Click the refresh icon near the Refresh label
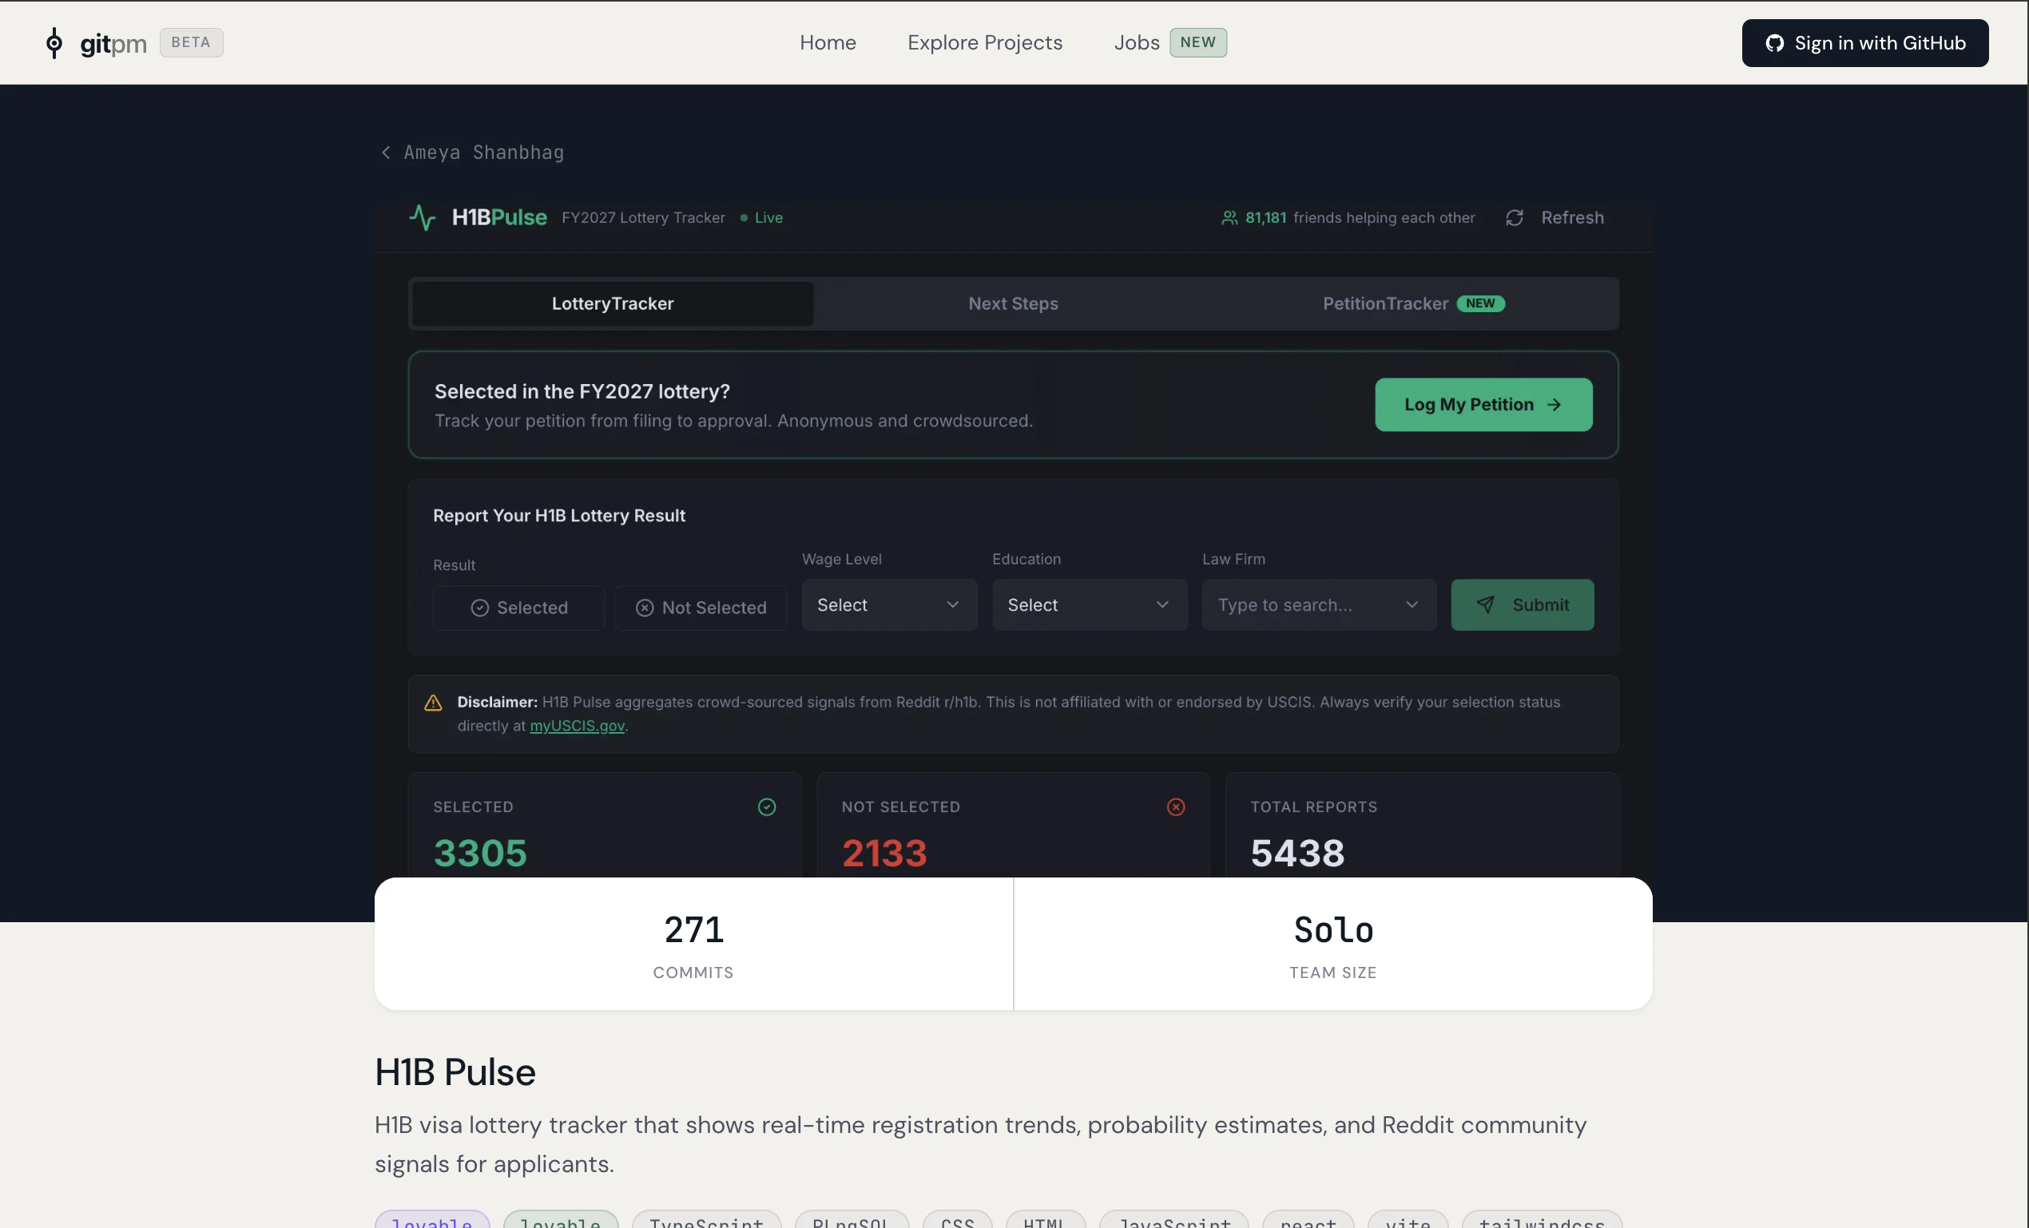Viewport: 2029px width, 1228px height. click(1515, 217)
